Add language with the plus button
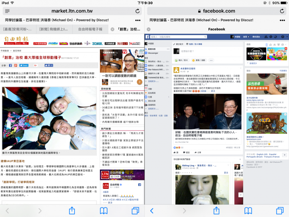This screenshot has height=217, width=289. click(285, 155)
